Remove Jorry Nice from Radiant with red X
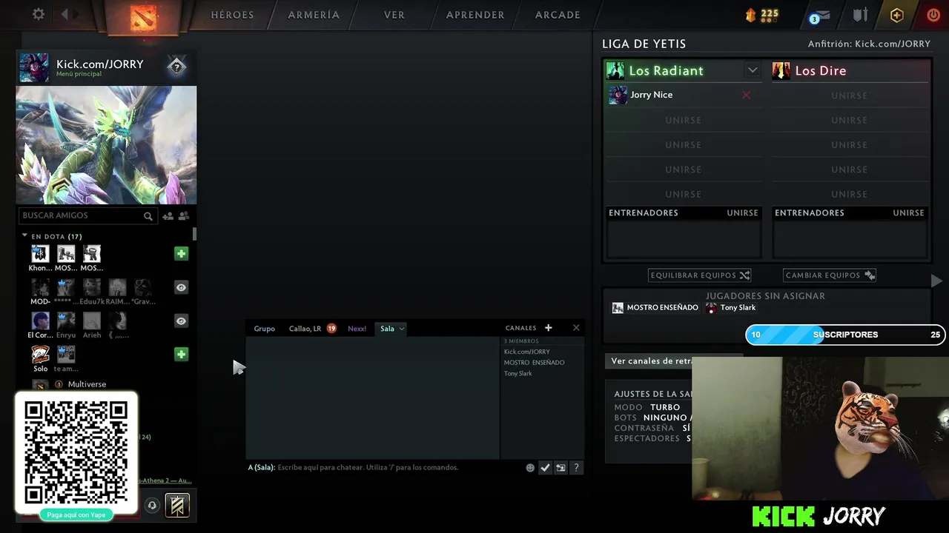 [x=747, y=95]
